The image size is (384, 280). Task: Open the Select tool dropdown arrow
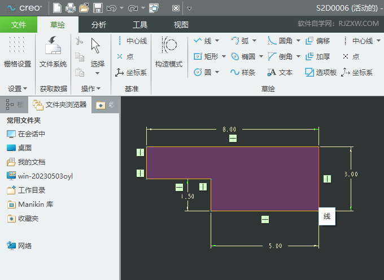pos(98,73)
